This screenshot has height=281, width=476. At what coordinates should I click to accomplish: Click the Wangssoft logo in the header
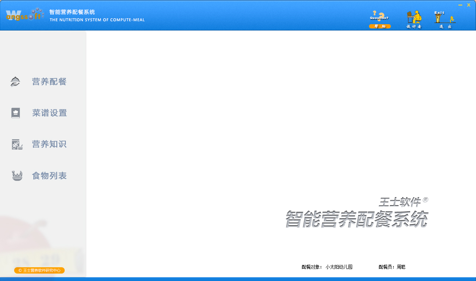pos(25,15)
